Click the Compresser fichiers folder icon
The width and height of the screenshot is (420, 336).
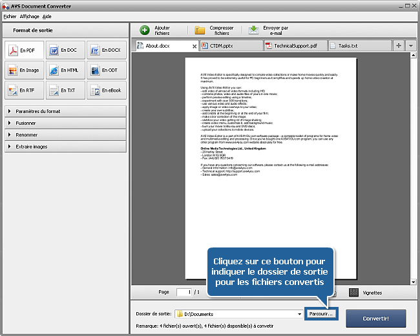tap(200, 30)
